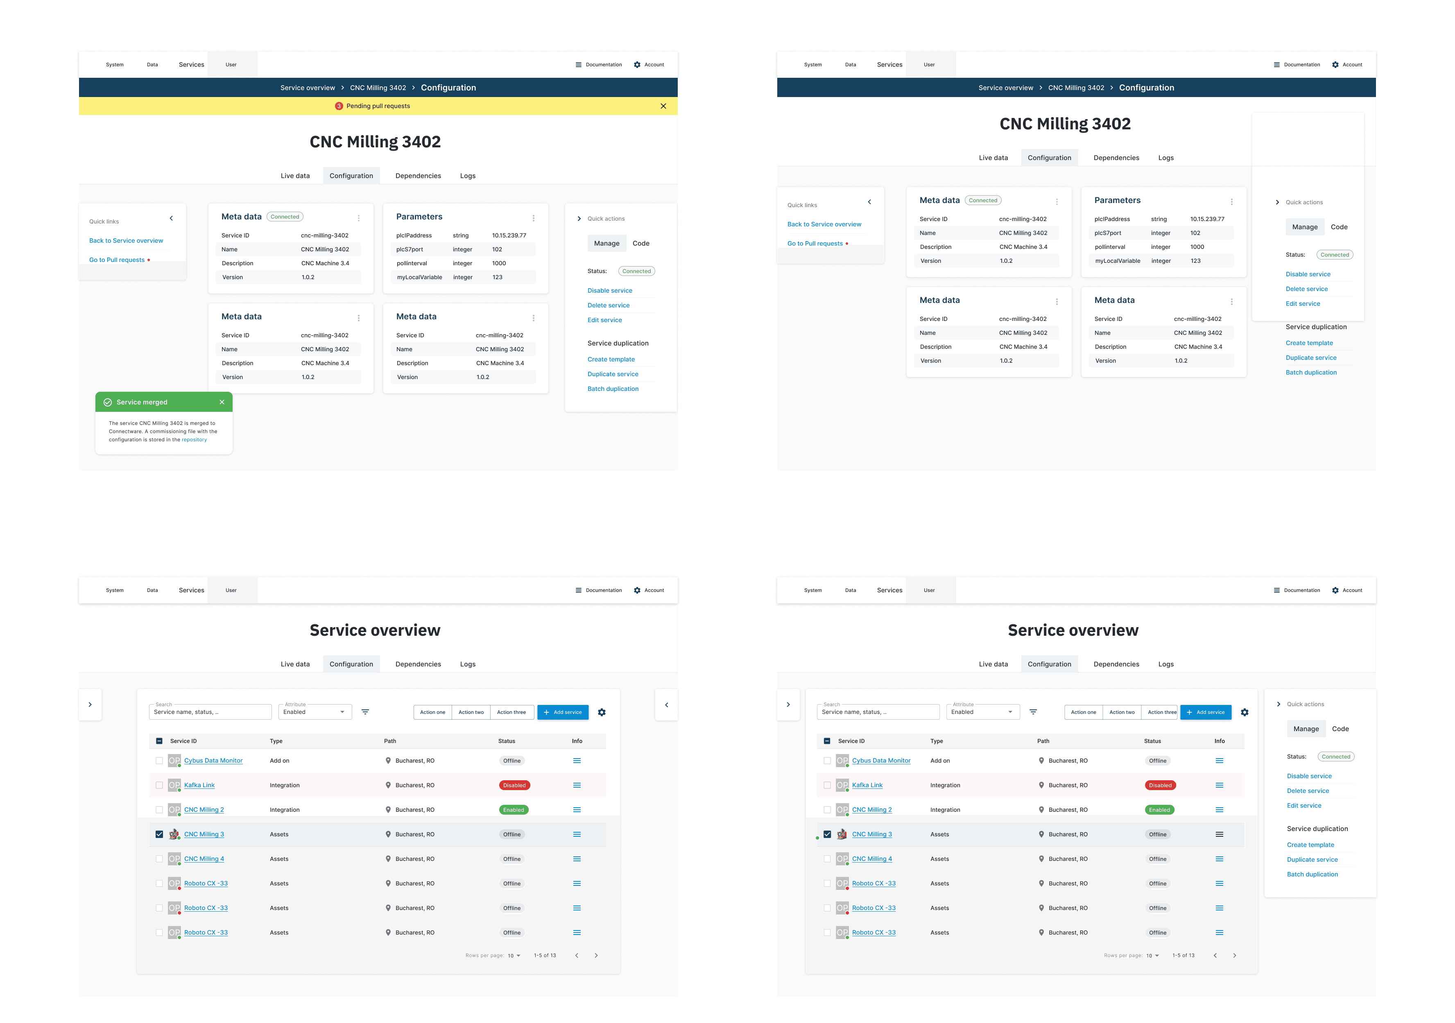Screen dimensions: 1455x1023
Task: Open Documentation in bottom-left frame header
Action: coord(598,590)
